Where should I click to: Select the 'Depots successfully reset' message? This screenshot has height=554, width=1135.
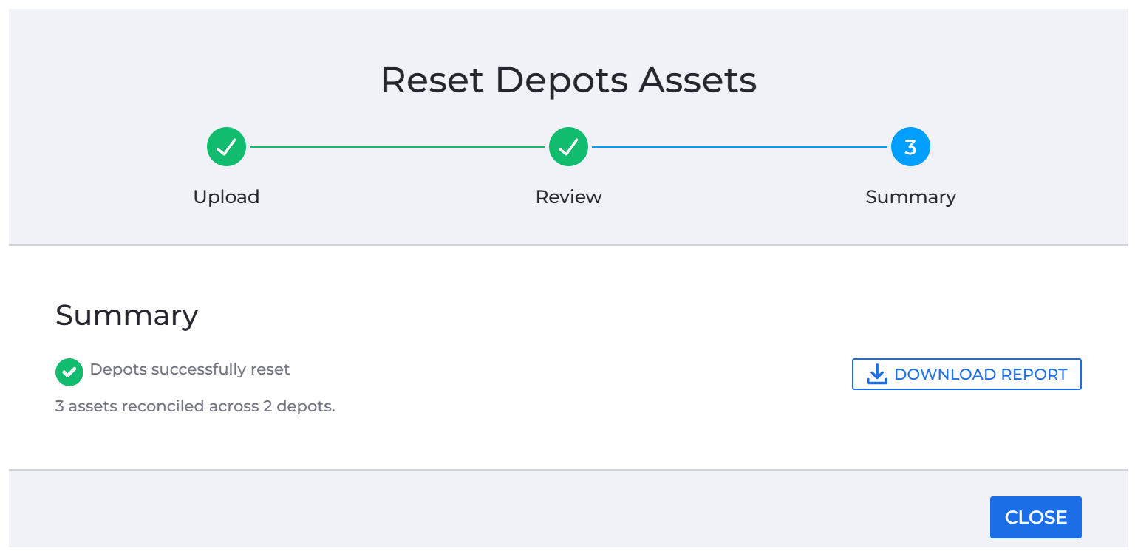(x=190, y=369)
